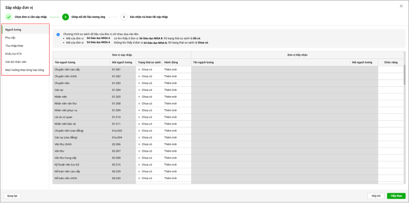409x216 pixels.
Task: Click code cell 01.008
Action: pos(123,104)
